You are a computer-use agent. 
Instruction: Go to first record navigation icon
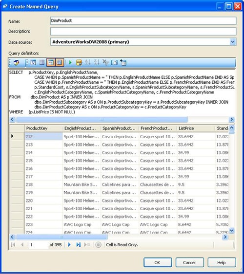pyautogui.click(x=13, y=245)
